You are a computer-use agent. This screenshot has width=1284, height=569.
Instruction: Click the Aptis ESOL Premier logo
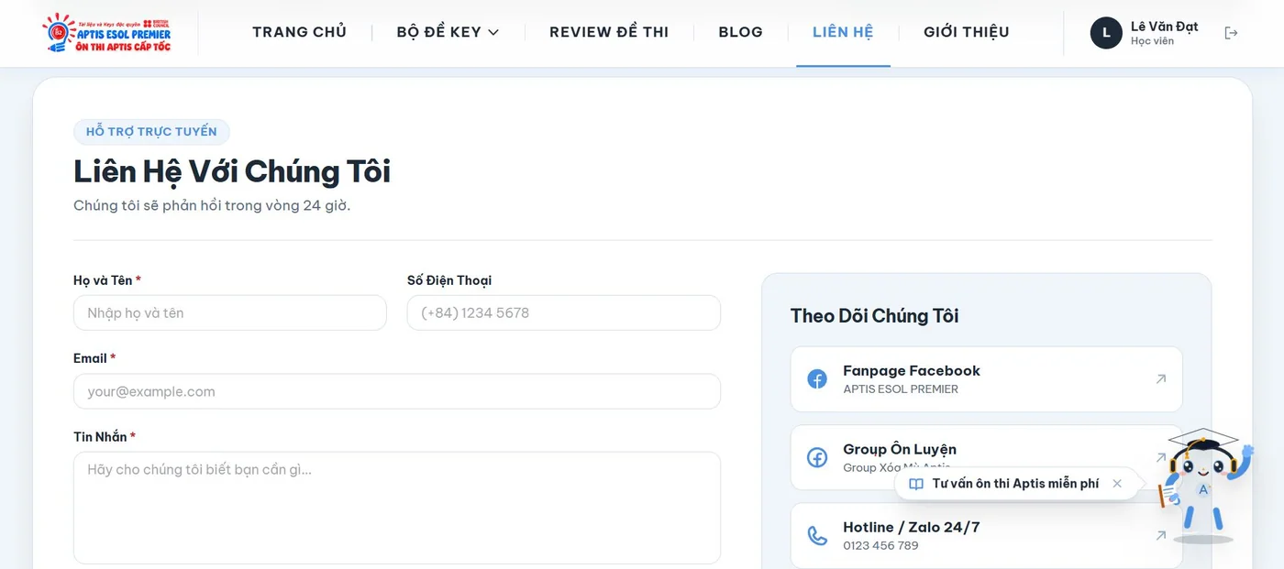tap(106, 32)
